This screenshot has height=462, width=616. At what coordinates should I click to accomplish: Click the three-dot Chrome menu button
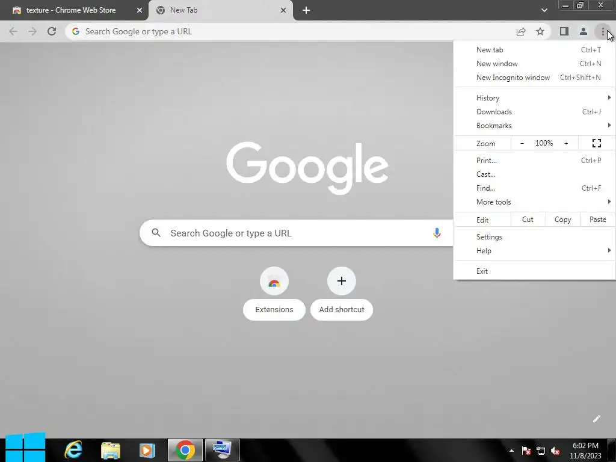point(603,31)
